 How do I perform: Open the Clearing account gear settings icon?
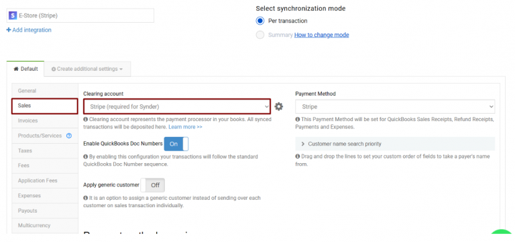click(x=278, y=106)
